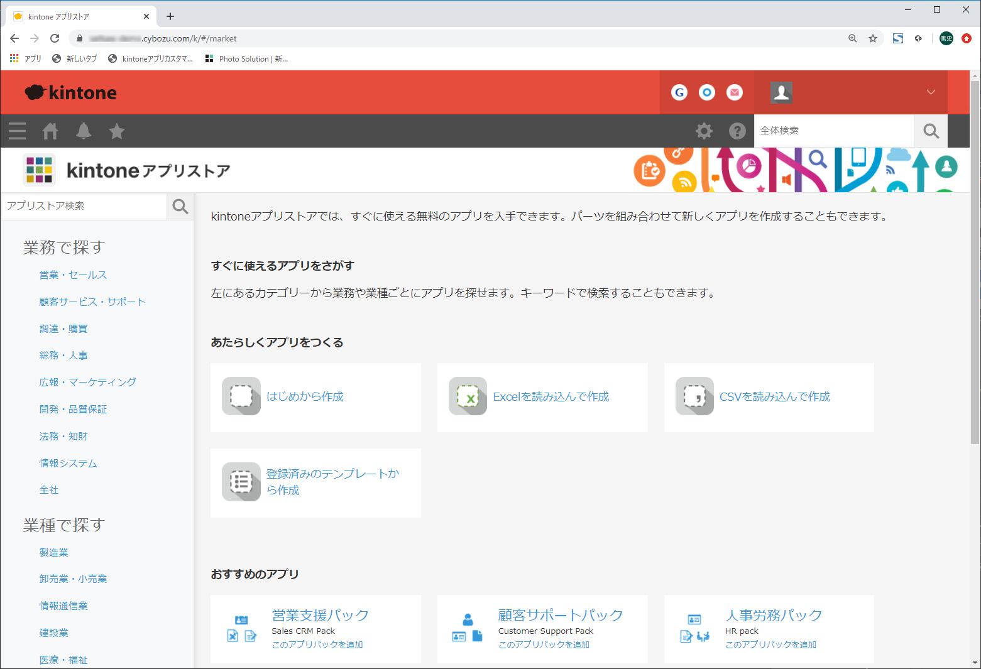Open the settings gear in kintone toolbar
Screen dimensions: 981x669
[x=704, y=131]
